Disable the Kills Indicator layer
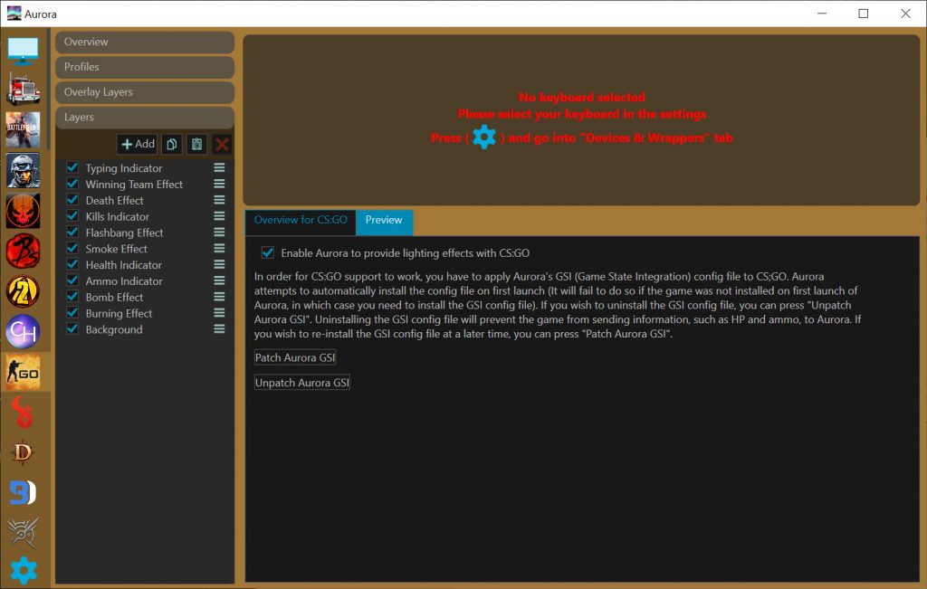Viewport: 927px width, 589px height. pyautogui.click(x=72, y=215)
